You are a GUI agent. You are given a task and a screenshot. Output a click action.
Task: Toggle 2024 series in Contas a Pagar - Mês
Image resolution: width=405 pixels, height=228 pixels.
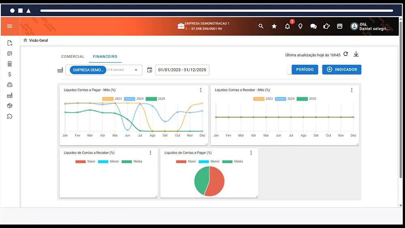(x=134, y=99)
